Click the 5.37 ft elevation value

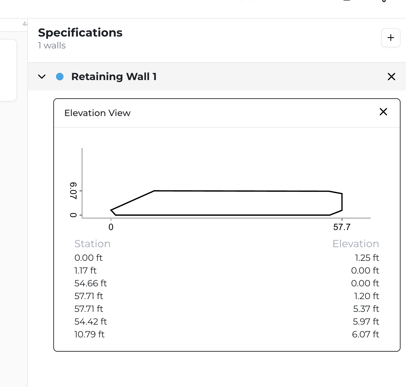point(366,309)
